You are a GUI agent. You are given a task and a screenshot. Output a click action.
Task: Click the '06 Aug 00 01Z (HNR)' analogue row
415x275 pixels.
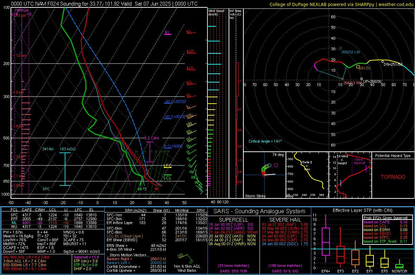tap(232, 244)
